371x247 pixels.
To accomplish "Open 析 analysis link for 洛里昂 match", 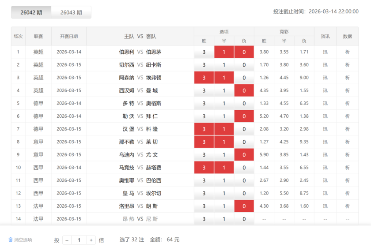I will [347, 206].
